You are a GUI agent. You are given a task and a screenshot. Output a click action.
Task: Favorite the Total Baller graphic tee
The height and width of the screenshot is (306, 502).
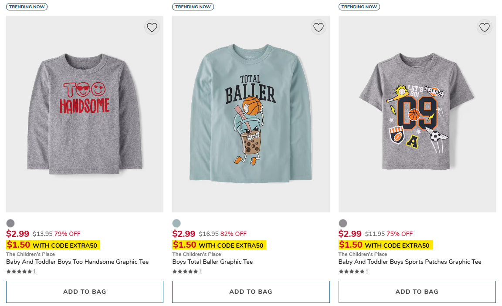click(x=318, y=27)
